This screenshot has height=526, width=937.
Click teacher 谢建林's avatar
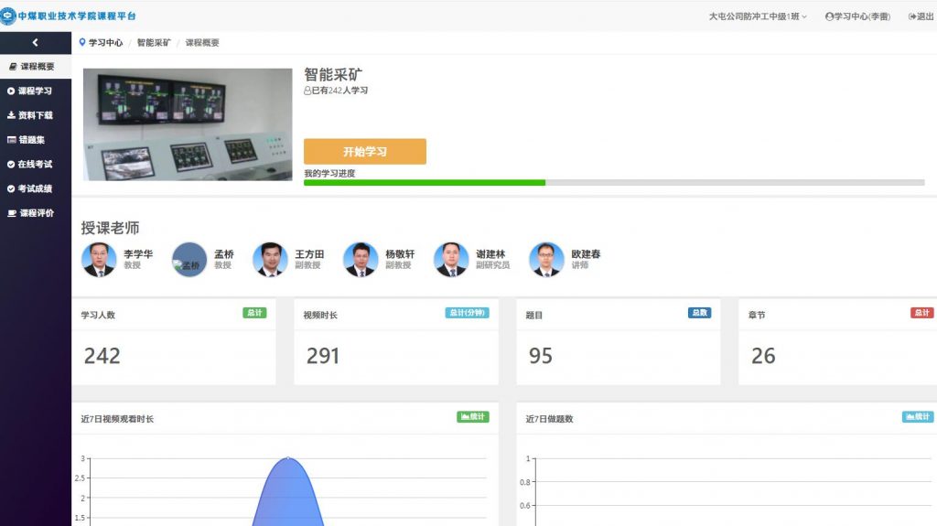451,260
